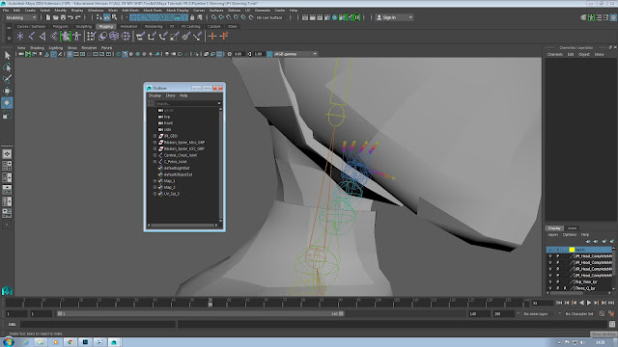Click No Live Surface field

click(x=269, y=17)
